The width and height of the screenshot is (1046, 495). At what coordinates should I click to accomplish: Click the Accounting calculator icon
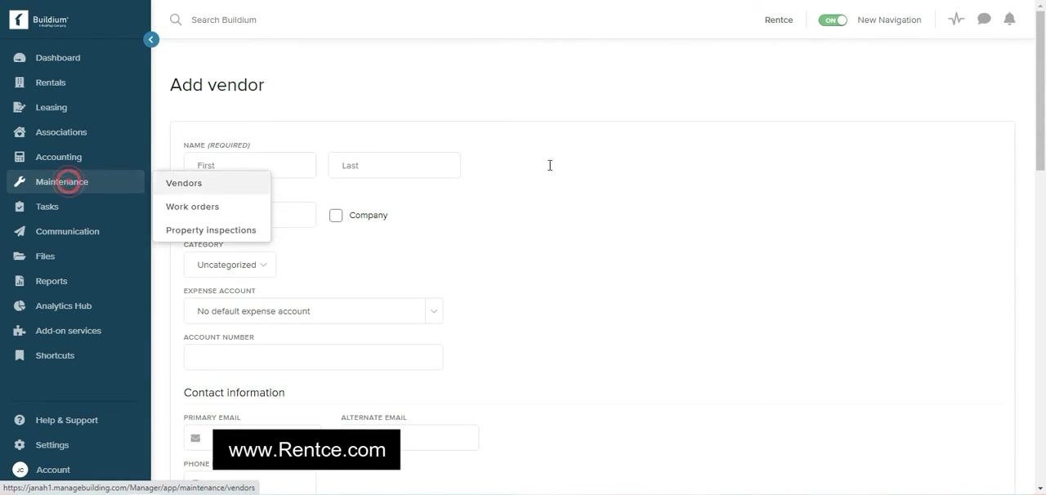20,157
